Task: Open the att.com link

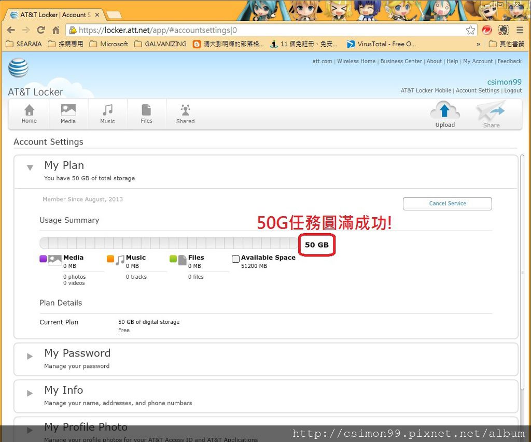Action: point(322,61)
